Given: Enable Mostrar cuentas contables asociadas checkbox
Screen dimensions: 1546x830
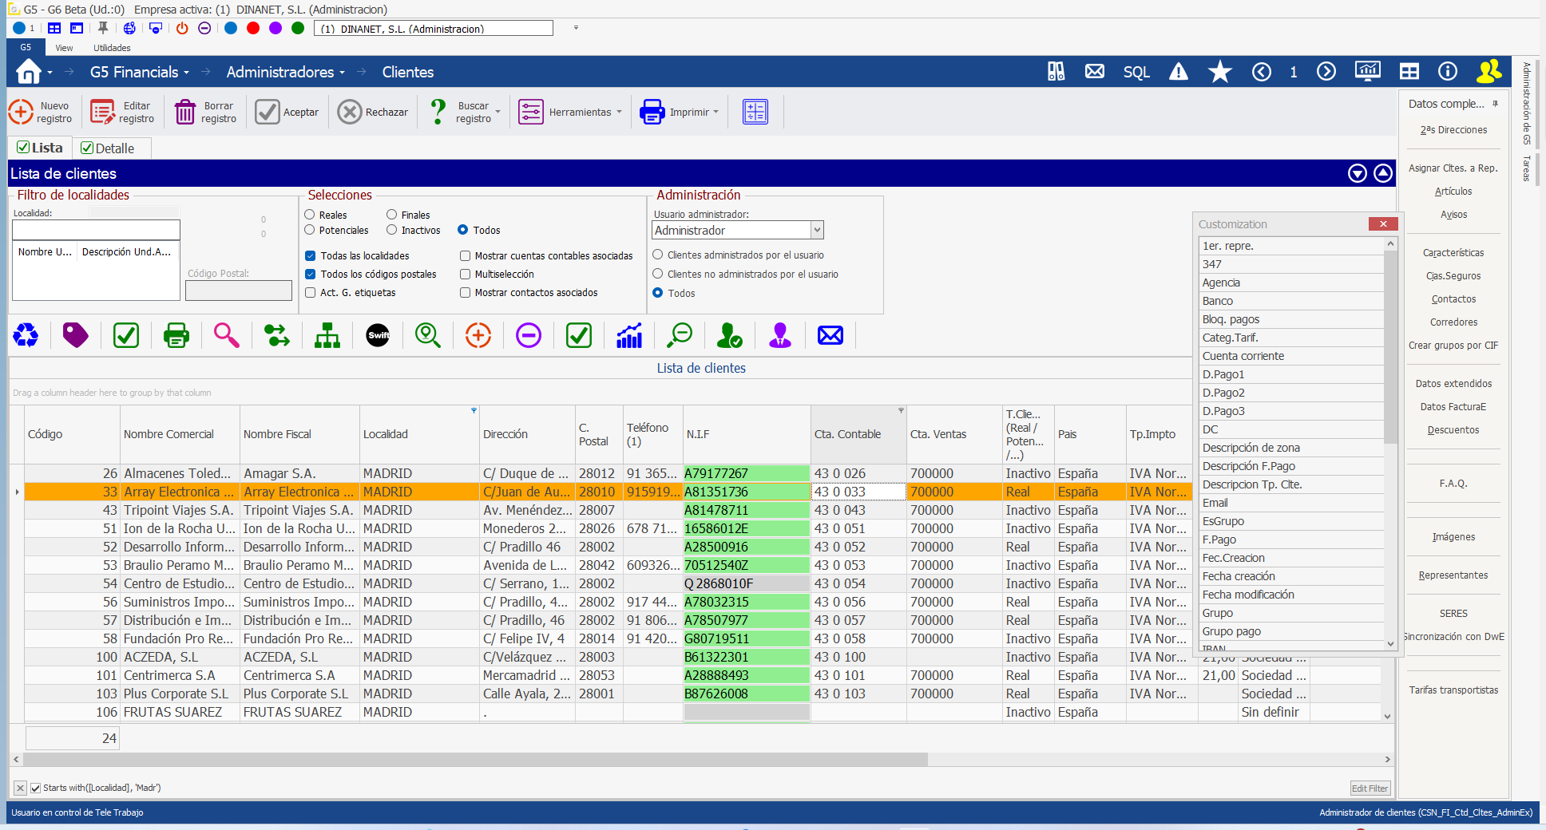Looking at the screenshot, I should (465, 256).
